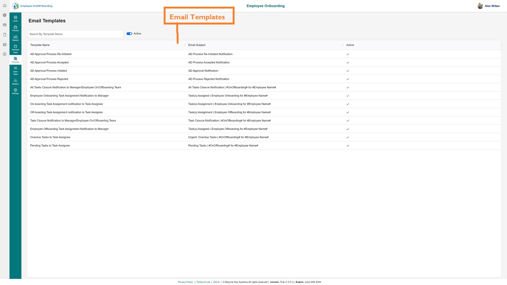Go to the Process section

point(15,28)
